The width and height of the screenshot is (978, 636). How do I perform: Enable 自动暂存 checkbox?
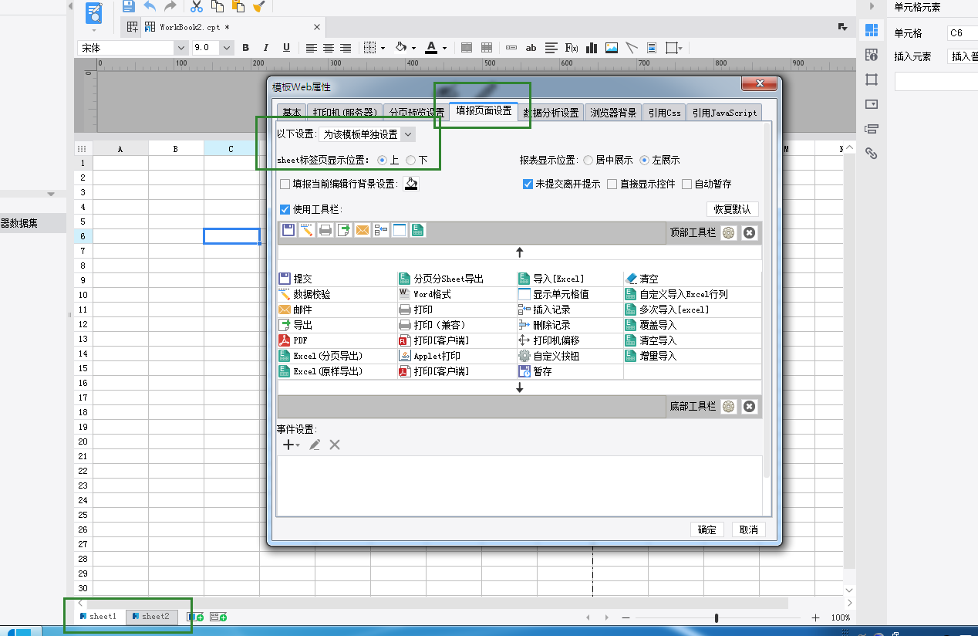click(x=686, y=184)
